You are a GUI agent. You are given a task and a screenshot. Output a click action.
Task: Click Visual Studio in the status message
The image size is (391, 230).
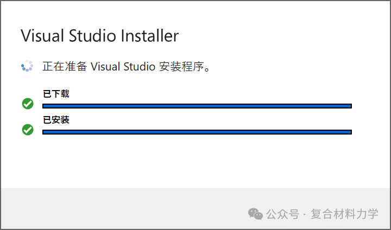click(x=123, y=67)
